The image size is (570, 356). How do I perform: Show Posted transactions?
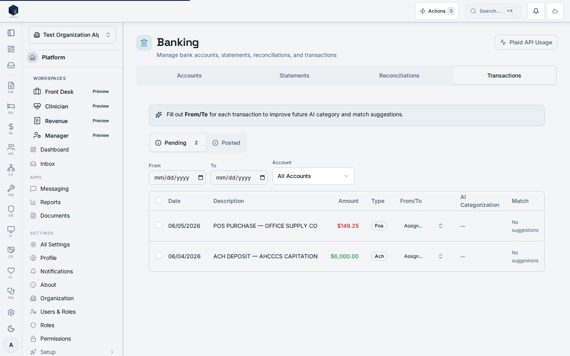tap(226, 143)
